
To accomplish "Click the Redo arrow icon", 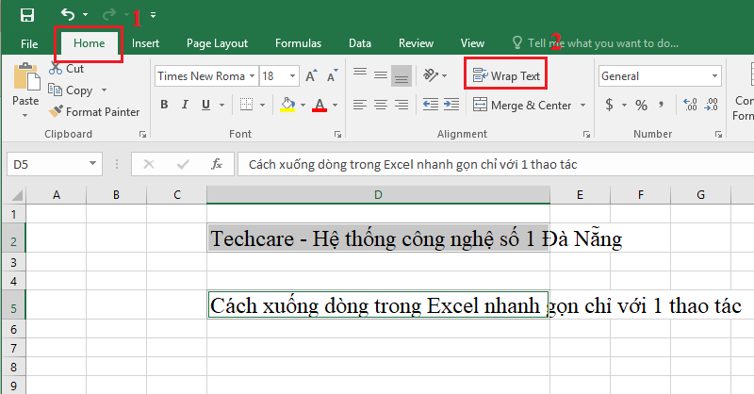I will tap(109, 15).
